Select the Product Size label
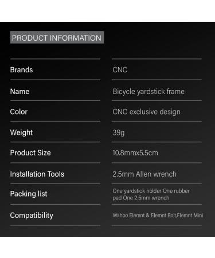The width and height of the screenshot is (215, 258). pyautogui.click(x=30, y=153)
